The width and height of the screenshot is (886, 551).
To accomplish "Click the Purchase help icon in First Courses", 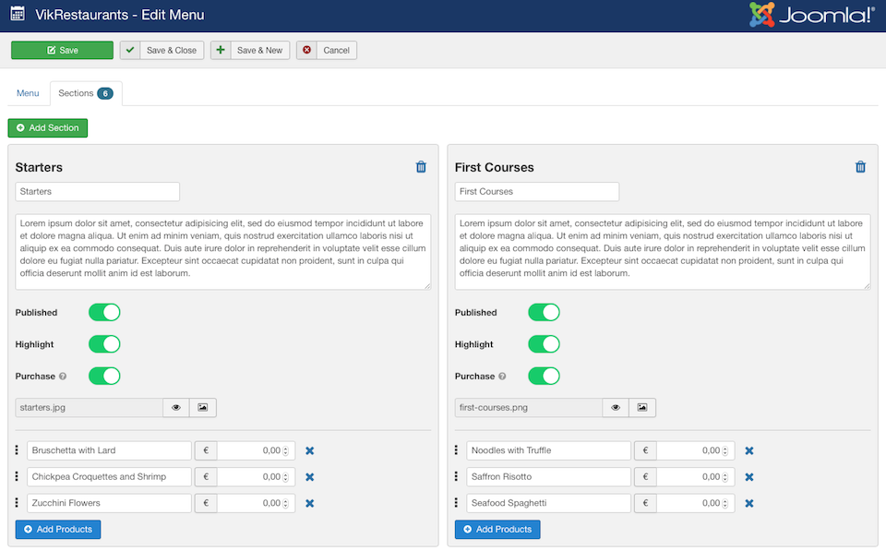I will pos(502,377).
